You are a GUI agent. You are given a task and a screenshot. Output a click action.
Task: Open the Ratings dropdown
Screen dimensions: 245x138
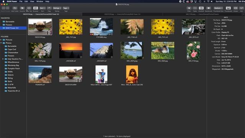pos(57,8)
